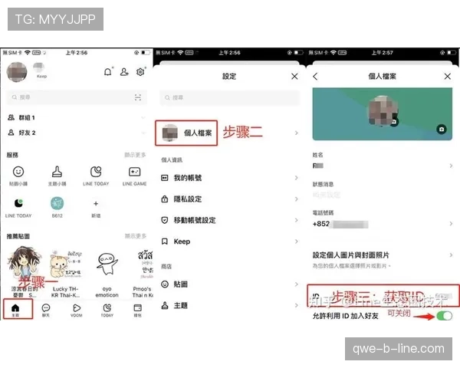The image size is (460, 368).
Task: Expand chevron on 隱私設定 row
Action: 296,199
